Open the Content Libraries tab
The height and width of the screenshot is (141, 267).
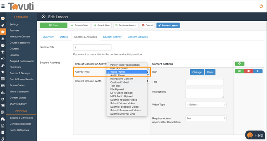(x=138, y=37)
